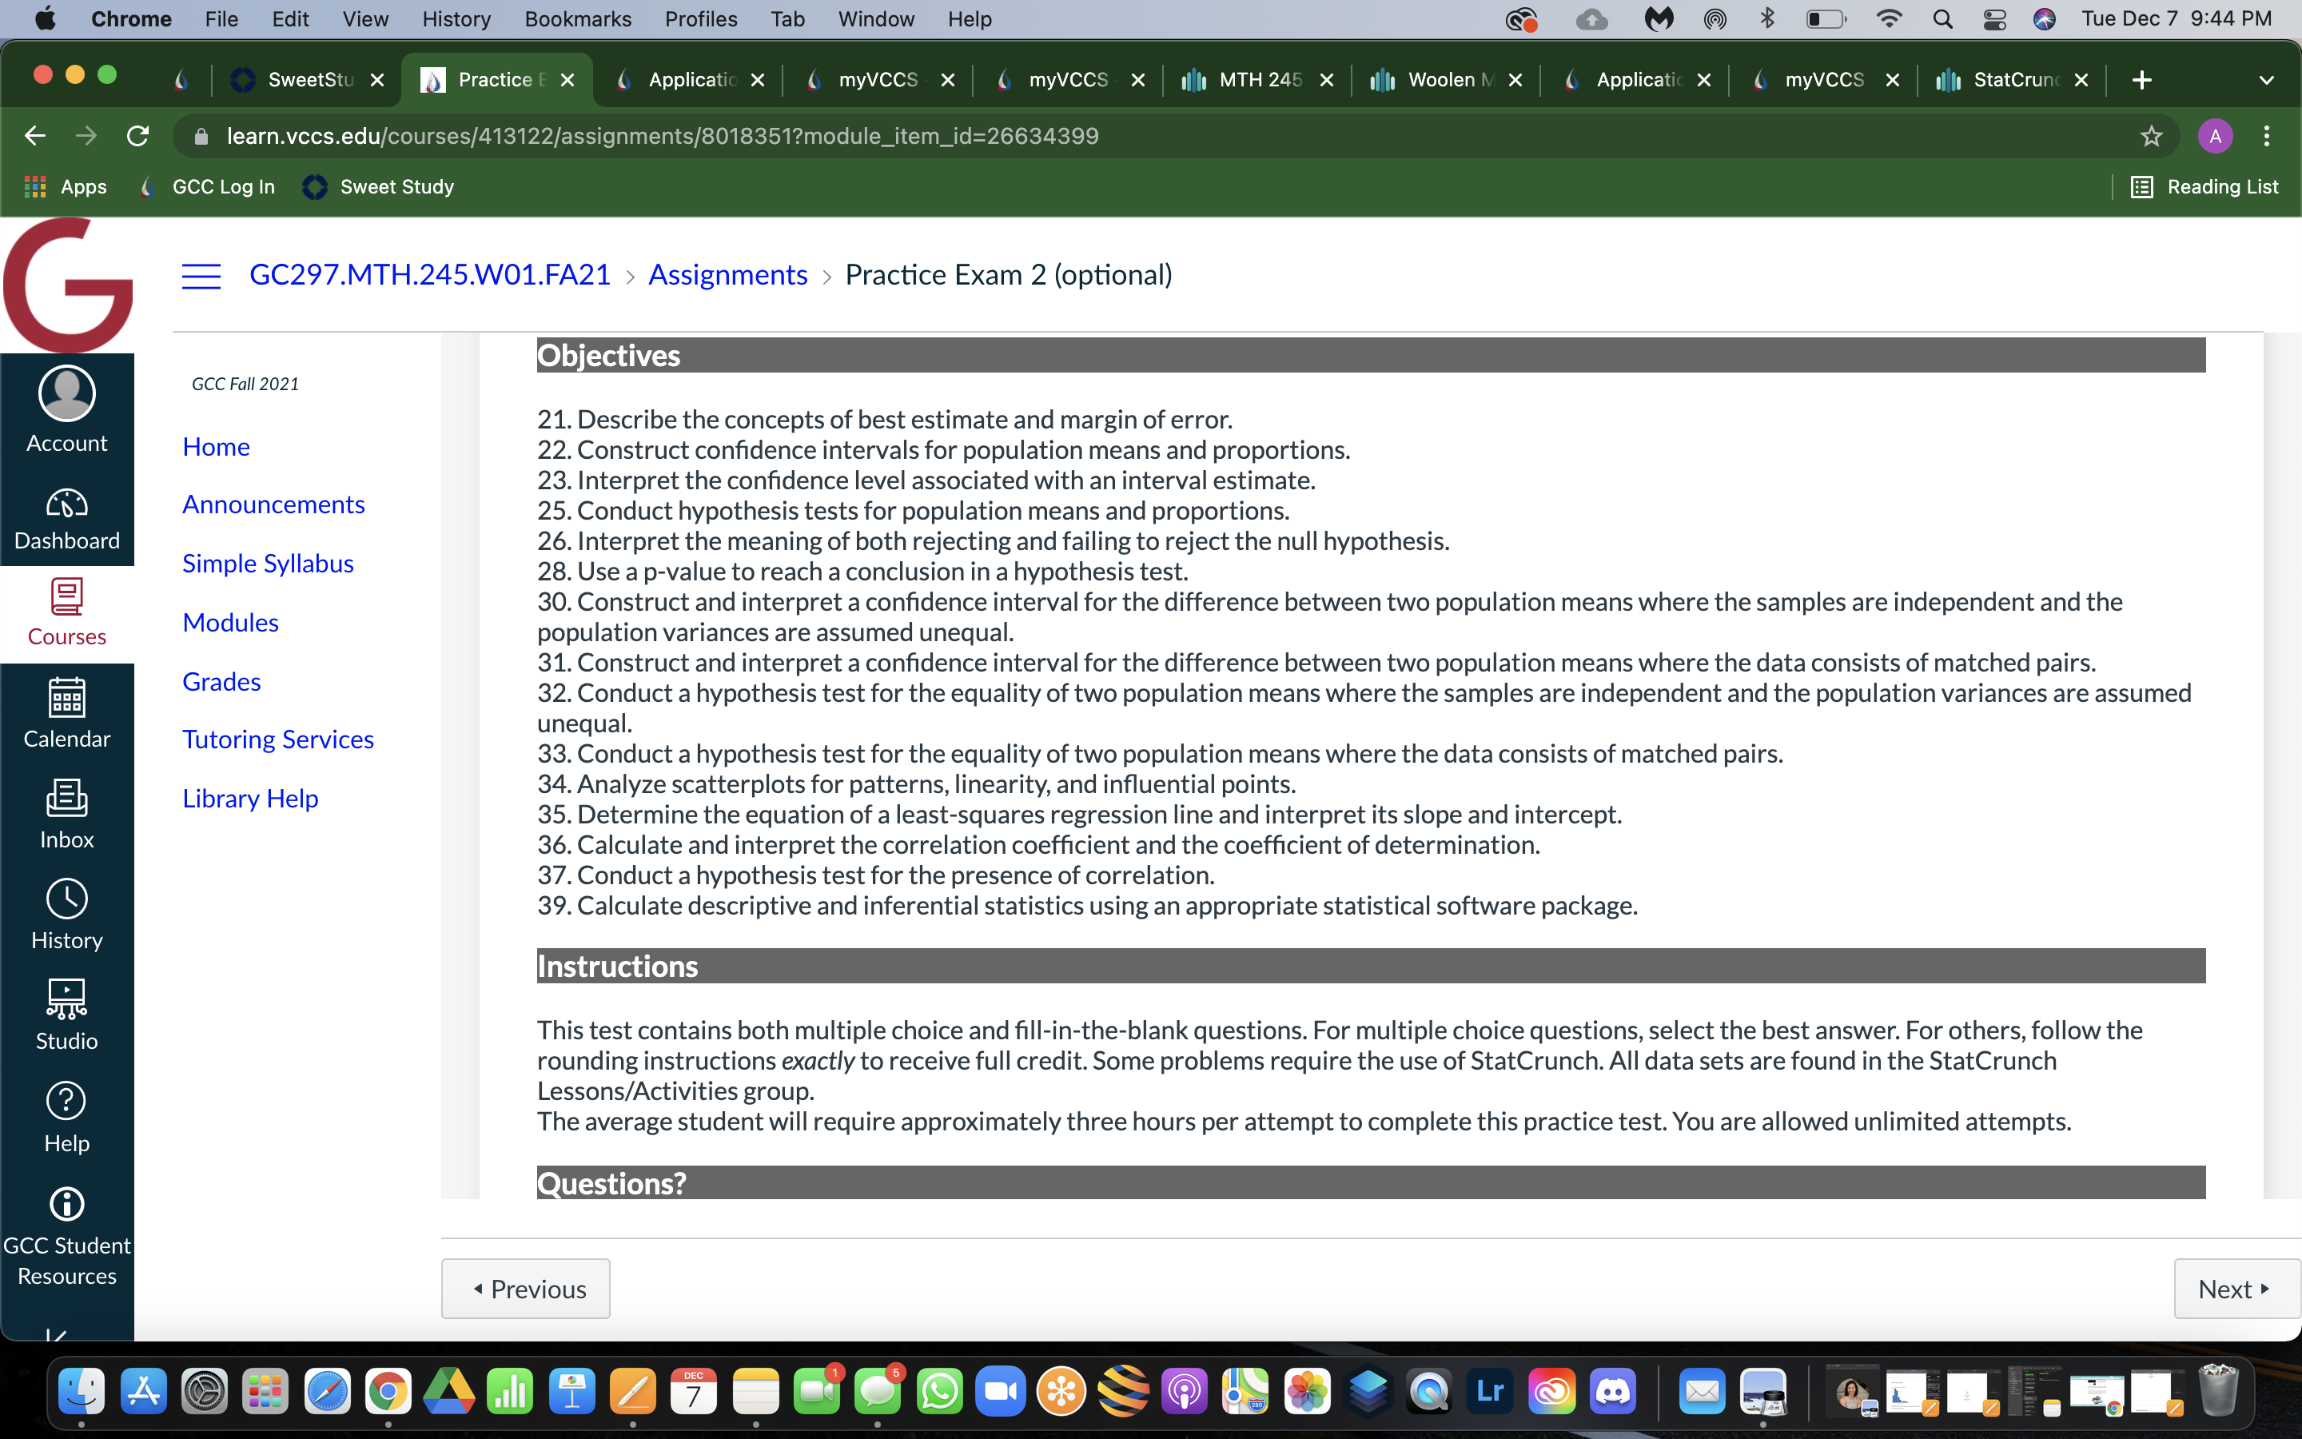Open Siri from the menu bar
This screenshot has width=2302, height=1439.
coord(2045,19)
